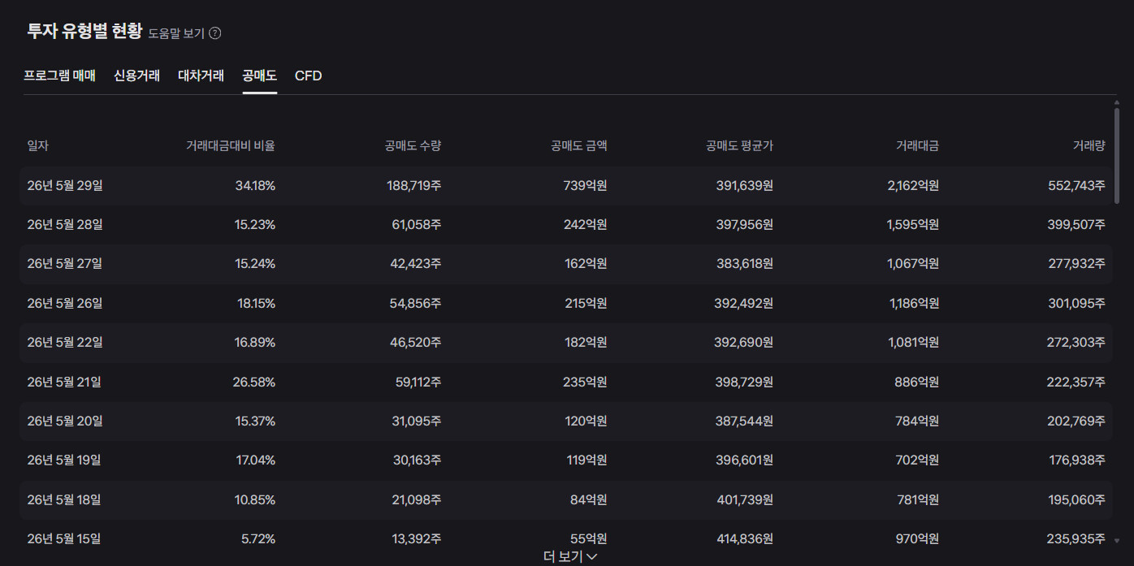Viewport: 1134px width, 566px height.
Task: Click the 일자 column header
Action: [38, 146]
